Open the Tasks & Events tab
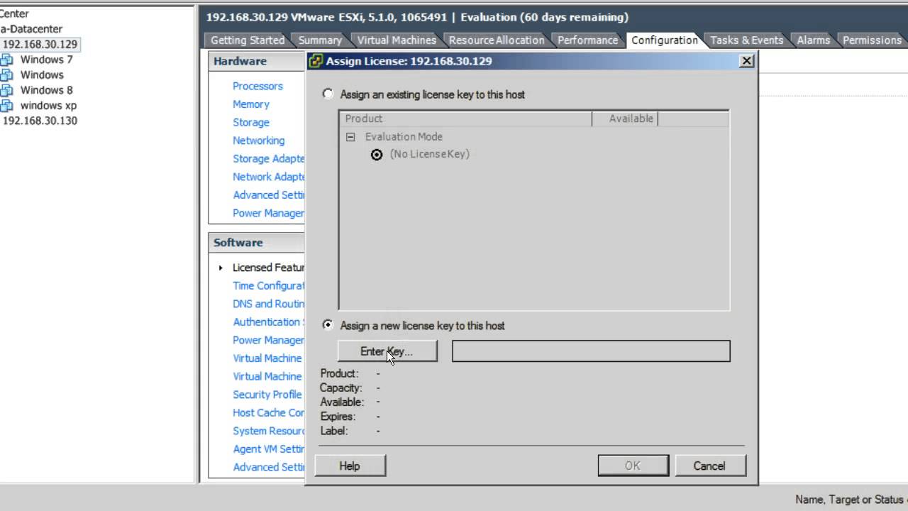Image resolution: width=908 pixels, height=511 pixels. coord(747,40)
